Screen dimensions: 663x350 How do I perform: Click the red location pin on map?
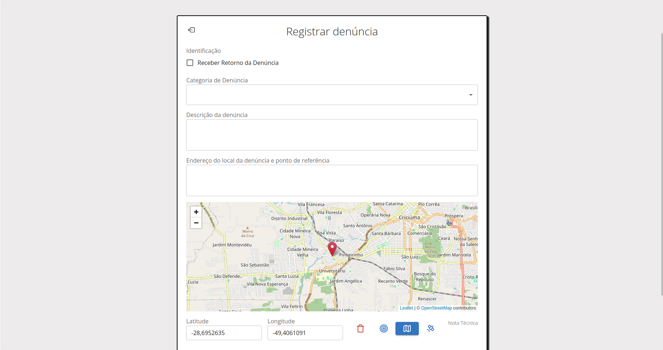click(x=332, y=249)
